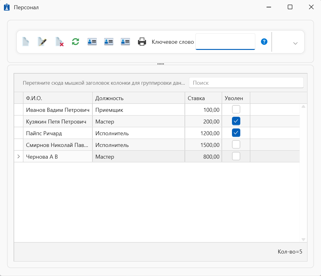Click the new record document icon
Image resolution: width=321 pixels, height=276 pixels.
[26, 42]
